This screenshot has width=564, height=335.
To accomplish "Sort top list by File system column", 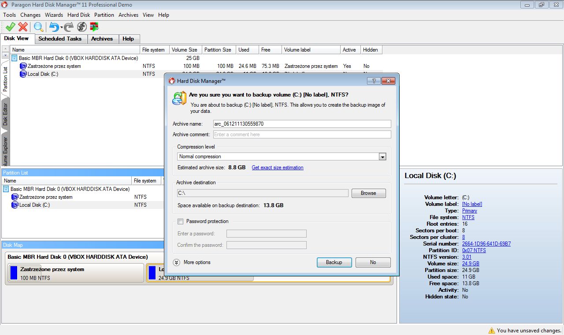I will (155, 50).
